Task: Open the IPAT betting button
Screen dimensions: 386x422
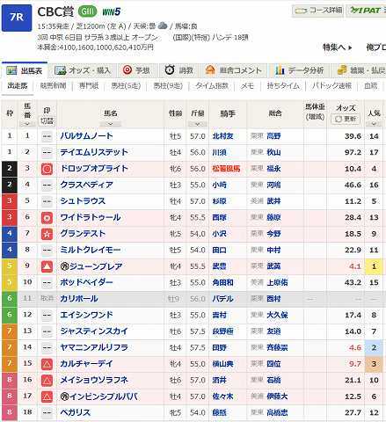Action: point(366,11)
